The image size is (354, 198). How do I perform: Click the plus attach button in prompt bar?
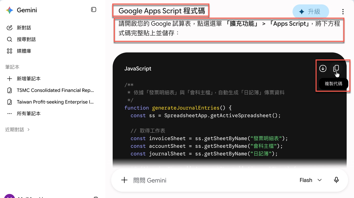point(124,180)
